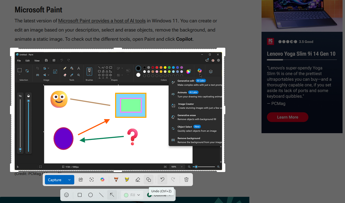
Task: Click the red Learn More button
Action: [x=287, y=117]
